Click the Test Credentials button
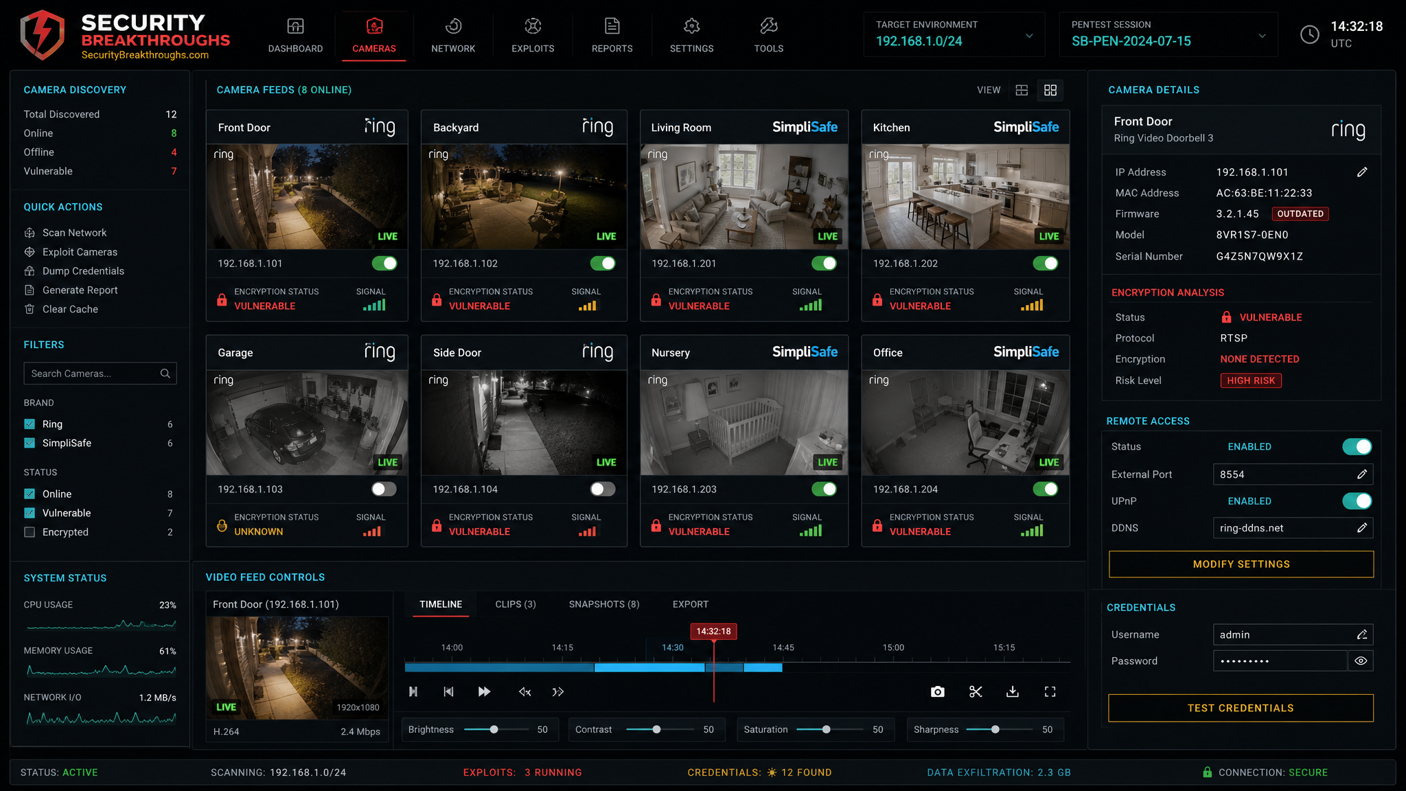The width and height of the screenshot is (1406, 791). (1241, 708)
